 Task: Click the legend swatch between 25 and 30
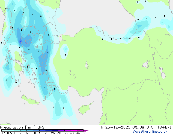tap(55, 130)
